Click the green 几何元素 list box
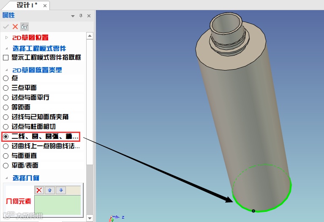 57,205
